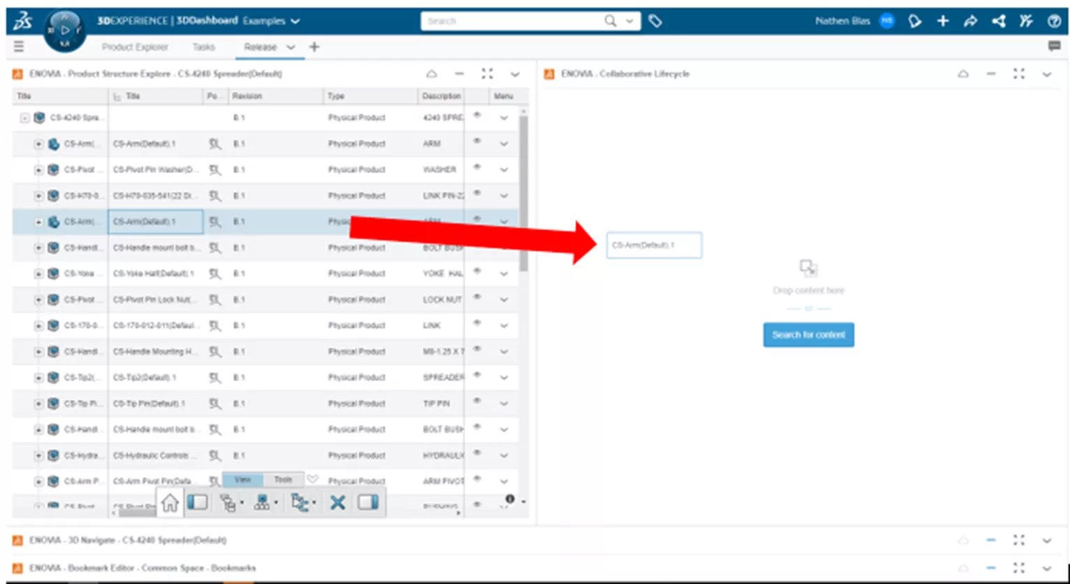The height and width of the screenshot is (584, 1070).
Task: Click the vertical scrollbar of product table
Action: point(523,192)
